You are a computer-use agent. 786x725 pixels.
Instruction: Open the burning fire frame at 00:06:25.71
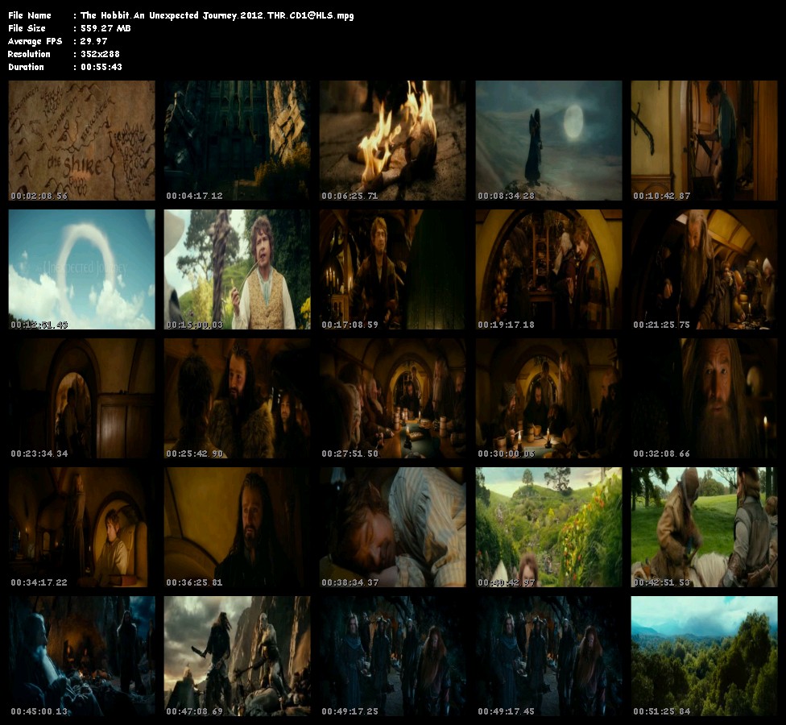point(392,140)
